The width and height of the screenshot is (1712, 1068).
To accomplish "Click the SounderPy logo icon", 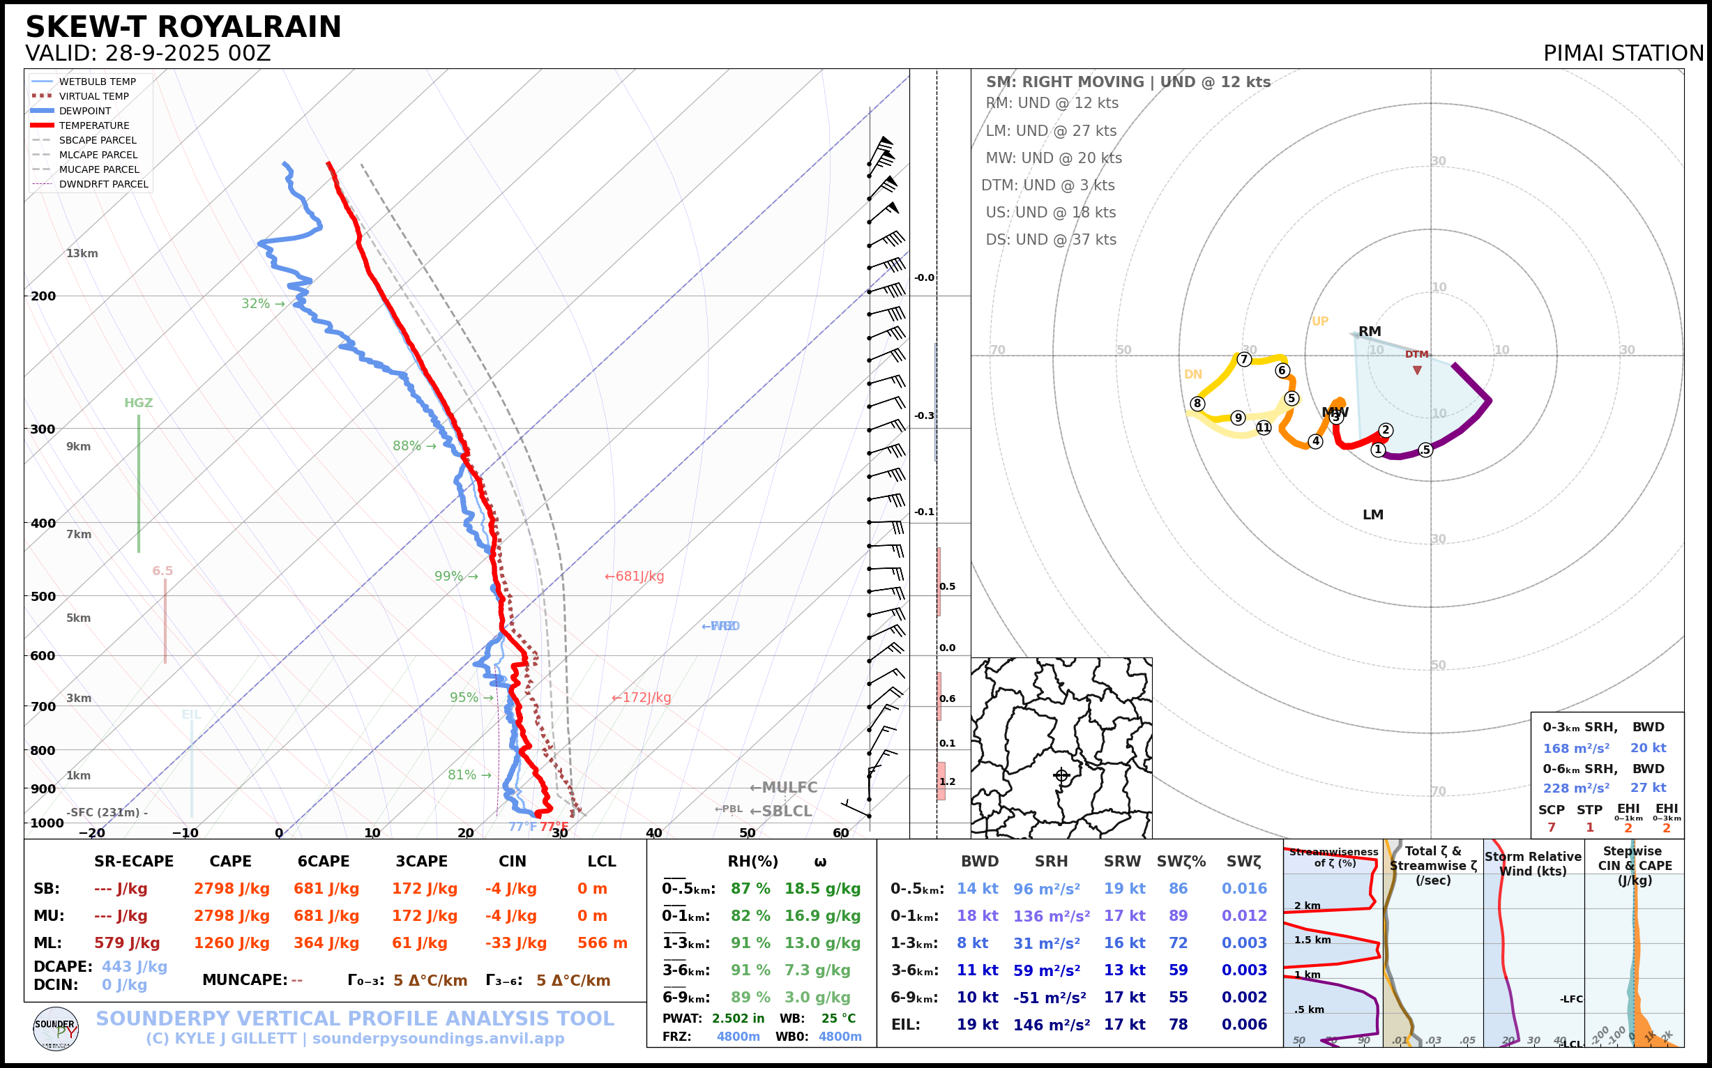I will [x=56, y=1028].
